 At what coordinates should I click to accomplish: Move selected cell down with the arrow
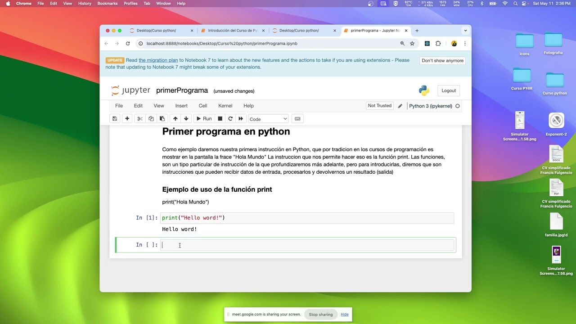point(186,119)
